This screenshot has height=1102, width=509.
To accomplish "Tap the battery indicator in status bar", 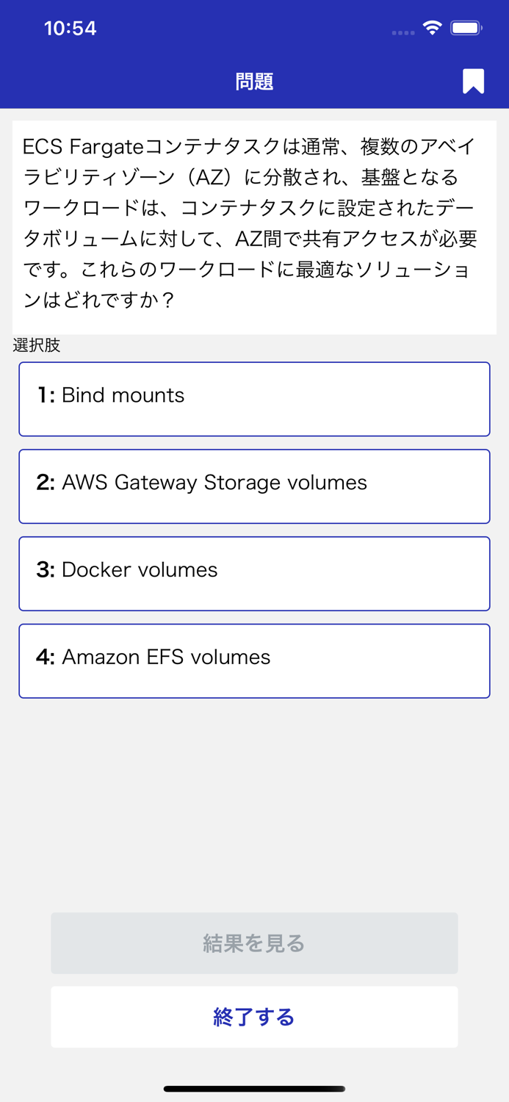I will coord(466,27).
